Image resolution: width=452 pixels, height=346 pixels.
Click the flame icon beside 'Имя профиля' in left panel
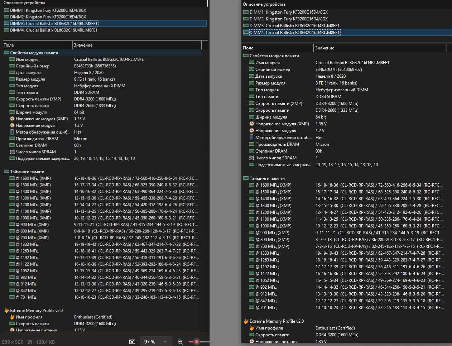(x=12, y=317)
